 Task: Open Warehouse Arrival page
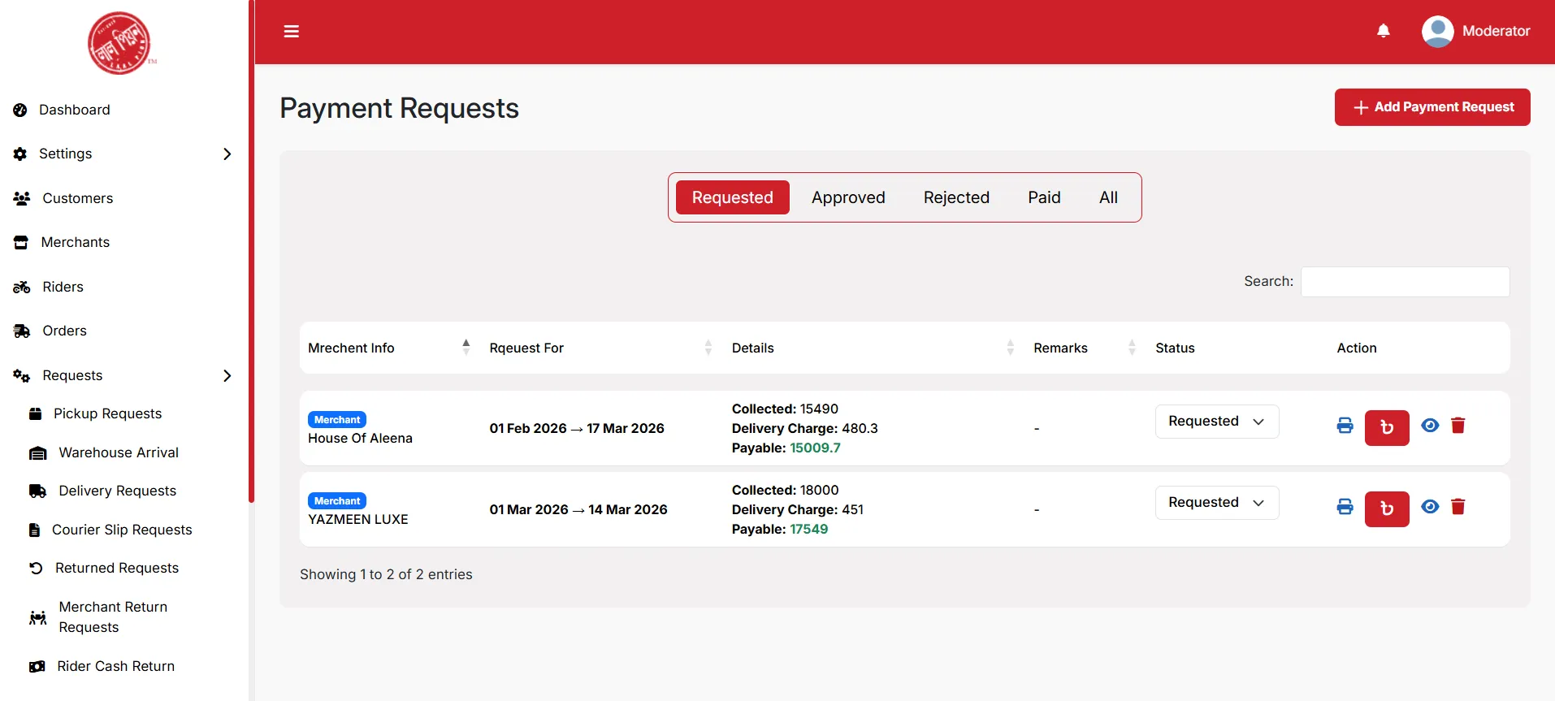pos(119,452)
